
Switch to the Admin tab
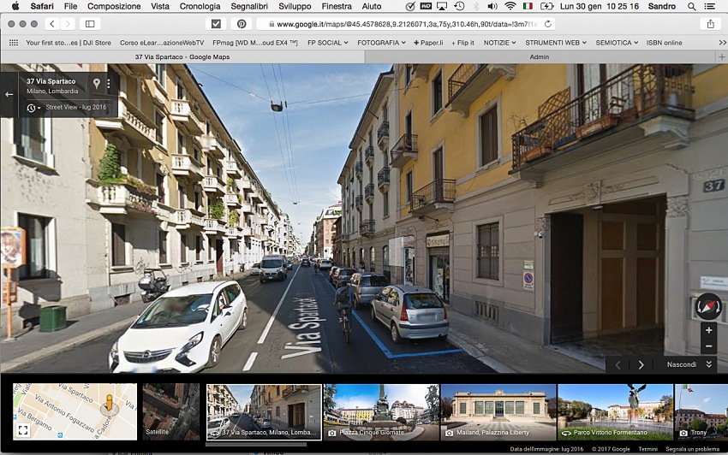540,56
